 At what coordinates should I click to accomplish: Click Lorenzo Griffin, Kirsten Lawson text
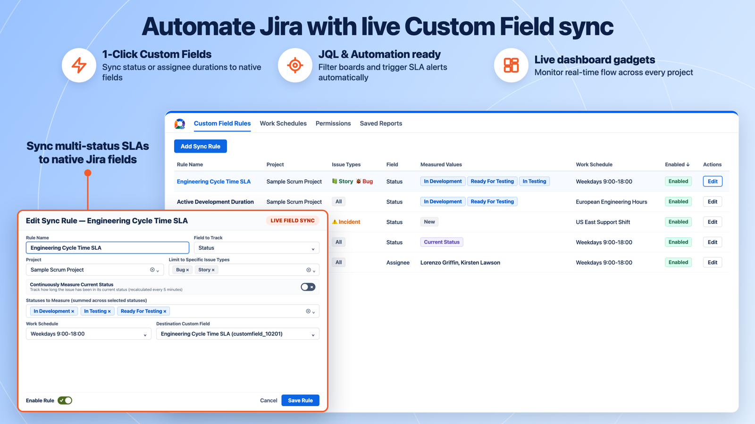460,262
